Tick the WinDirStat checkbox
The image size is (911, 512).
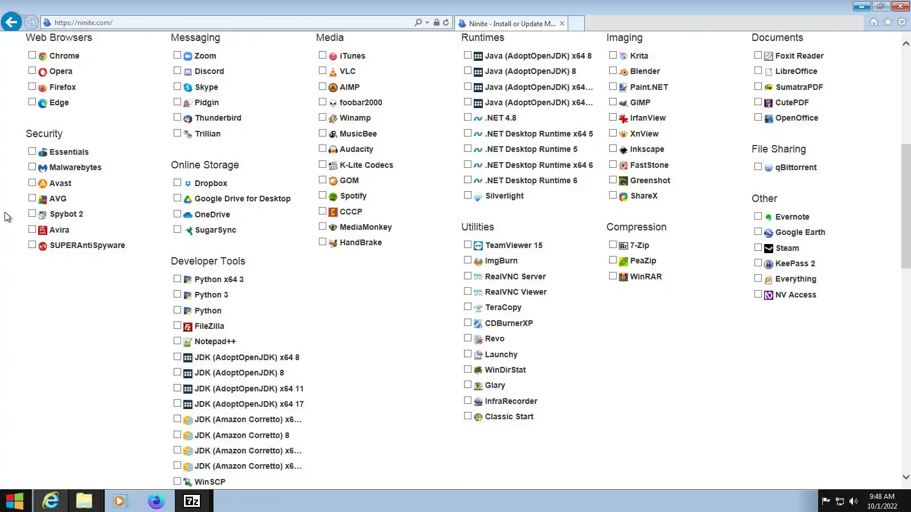tap(468, 369)
